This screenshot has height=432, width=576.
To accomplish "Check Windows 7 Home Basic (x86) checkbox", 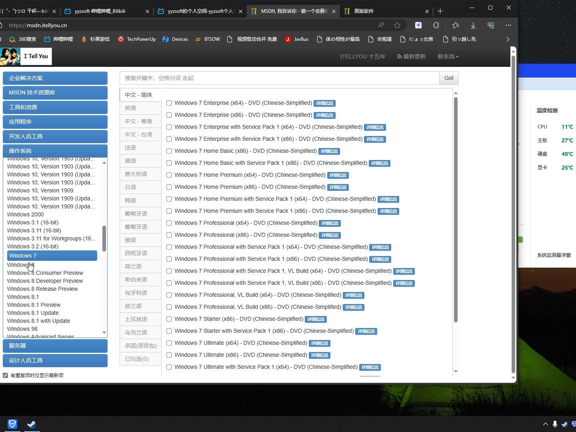I will (169, 151).
